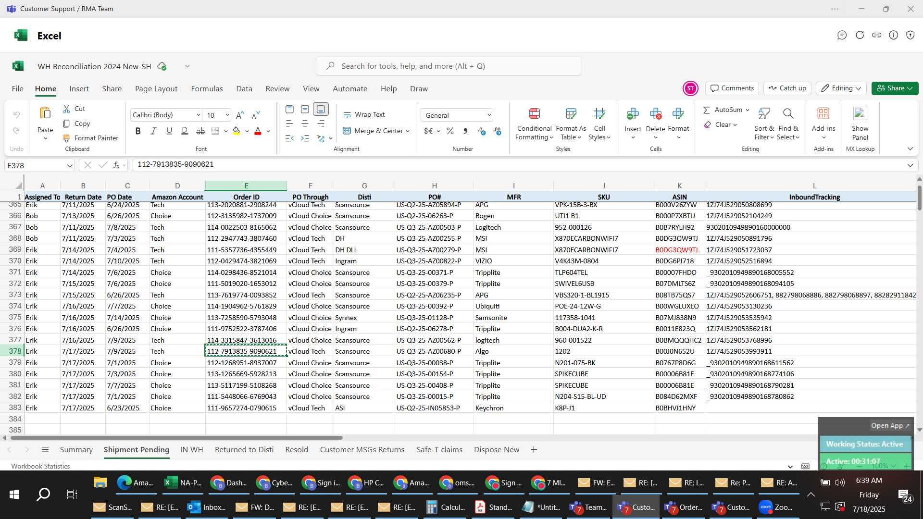
Task: Click the borders icon
Action: (x=215, y=131)
